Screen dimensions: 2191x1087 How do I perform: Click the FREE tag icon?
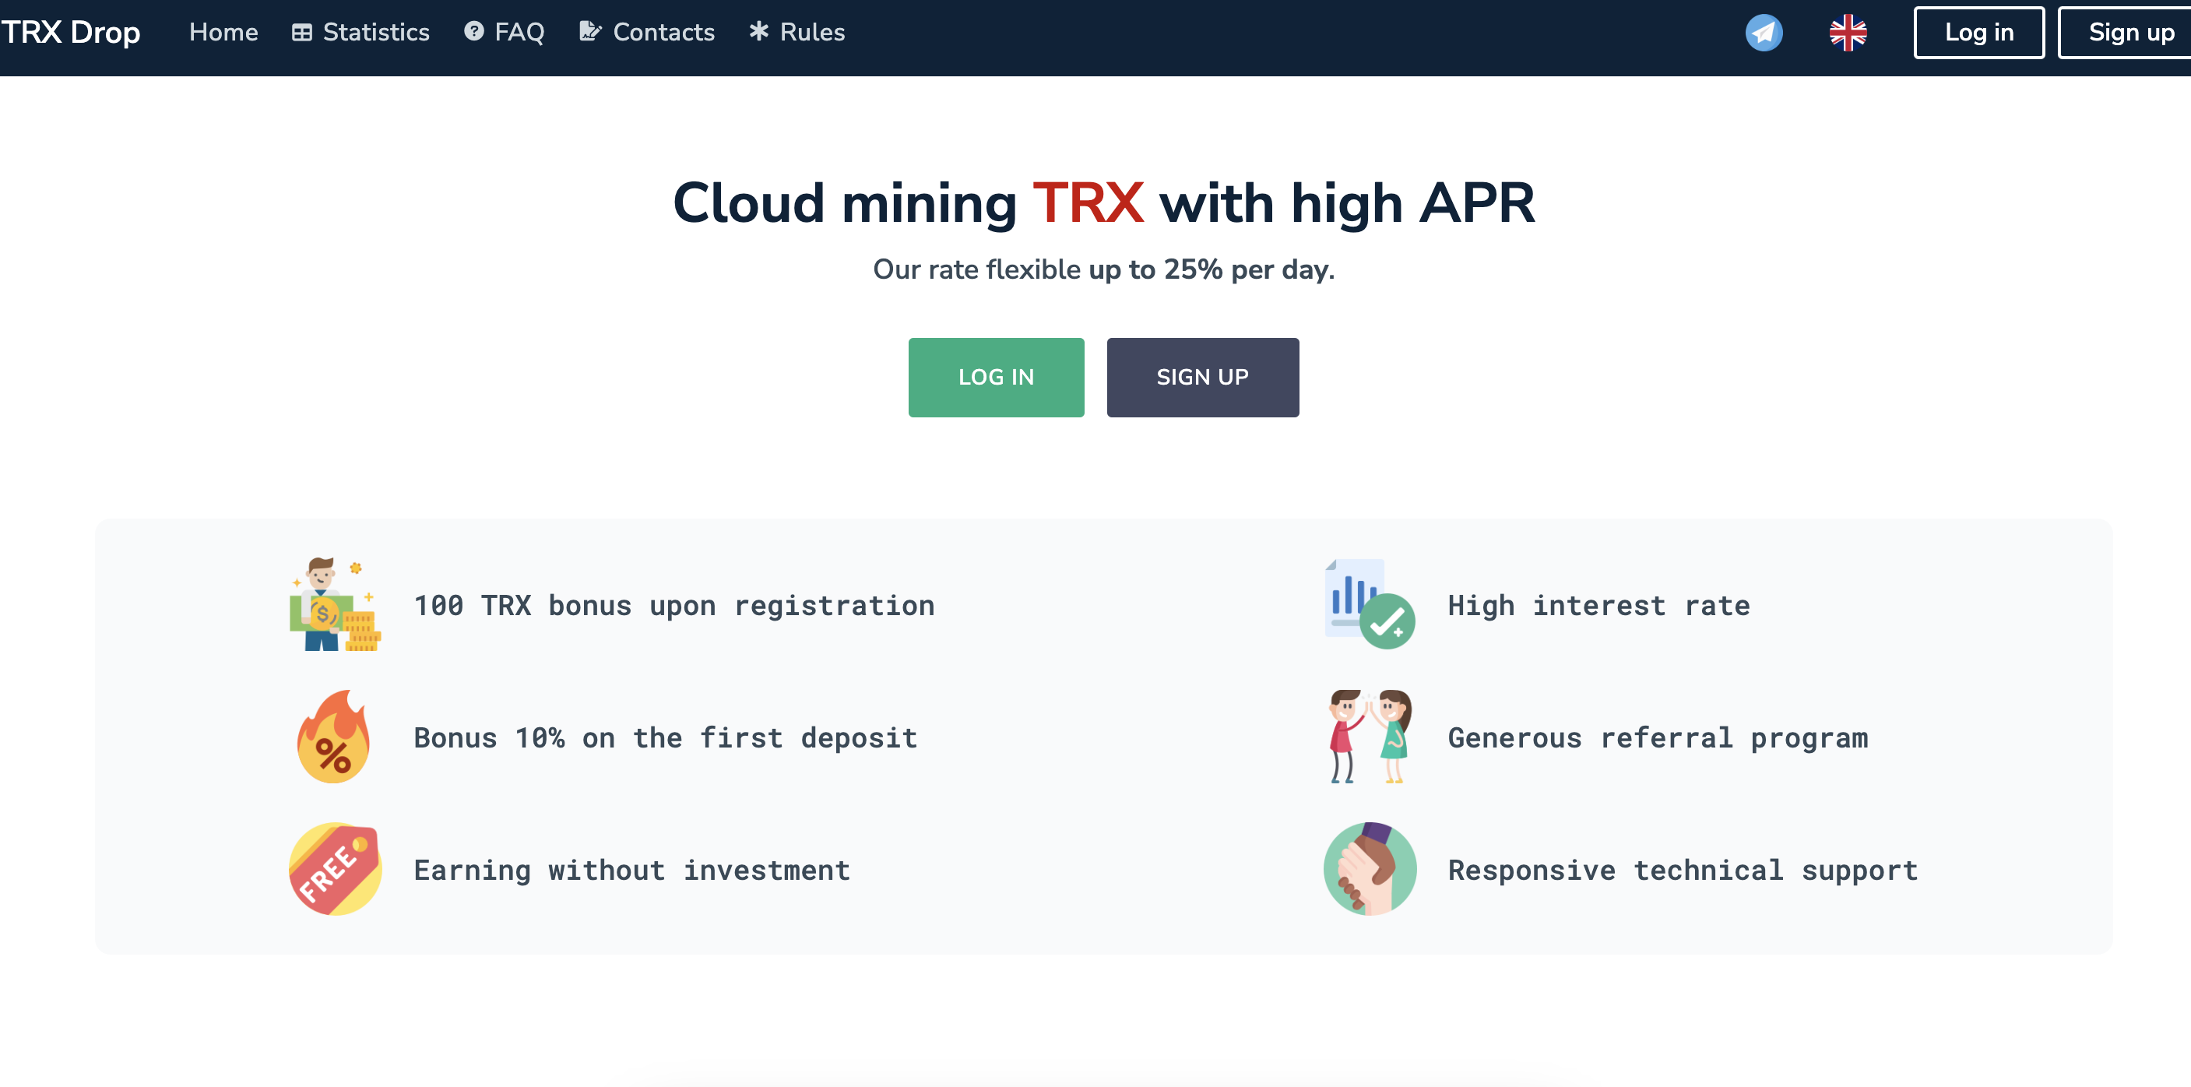335,868
